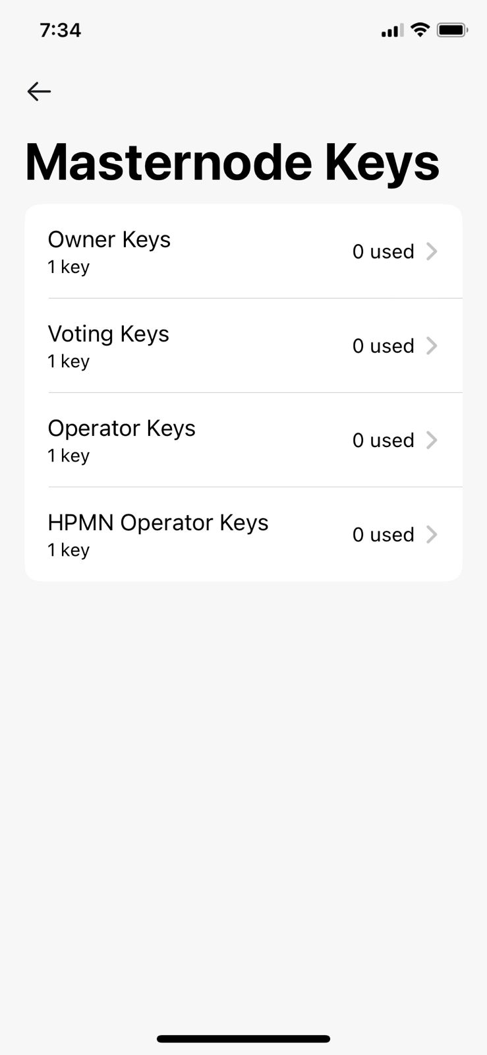Tap "1 key" subtitle under Owner Keys
487x1055 pixels.
(69, 267)
